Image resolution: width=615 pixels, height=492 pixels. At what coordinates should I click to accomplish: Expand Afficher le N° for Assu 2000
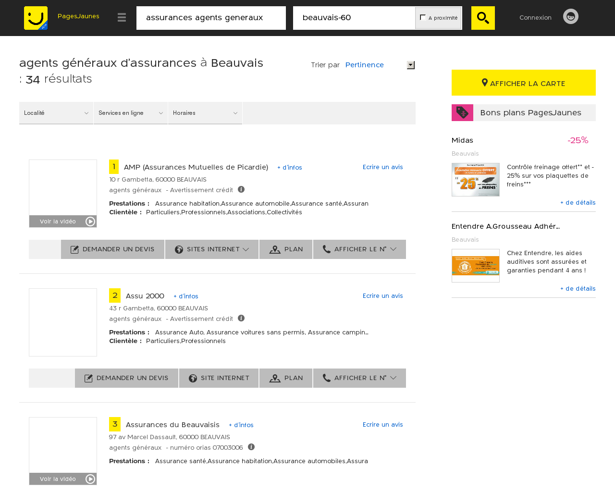click(359, 378)
